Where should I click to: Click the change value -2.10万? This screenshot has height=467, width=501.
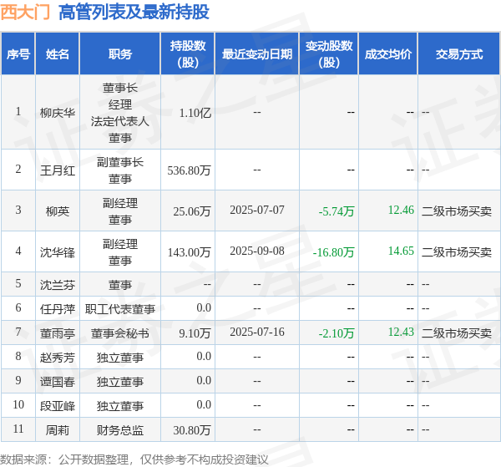(x=337, y=333)
